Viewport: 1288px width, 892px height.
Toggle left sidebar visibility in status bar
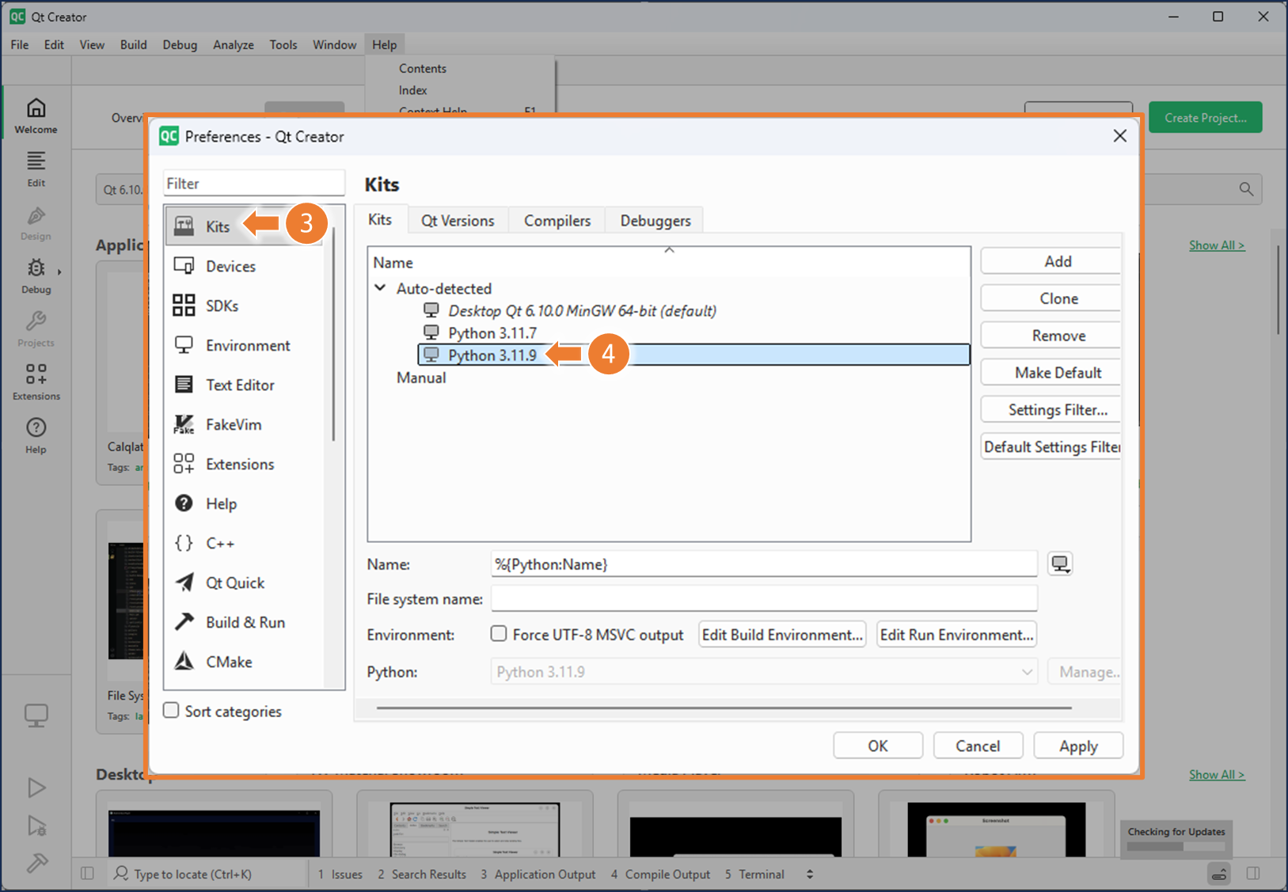87,874
